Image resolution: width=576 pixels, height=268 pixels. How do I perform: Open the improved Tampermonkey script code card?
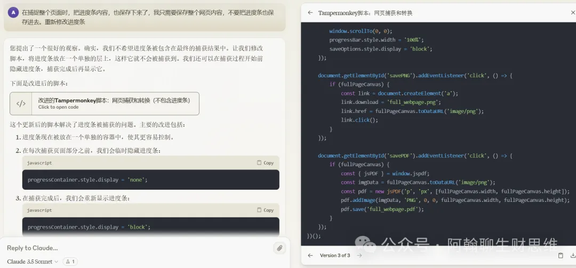tap(105, 103)
